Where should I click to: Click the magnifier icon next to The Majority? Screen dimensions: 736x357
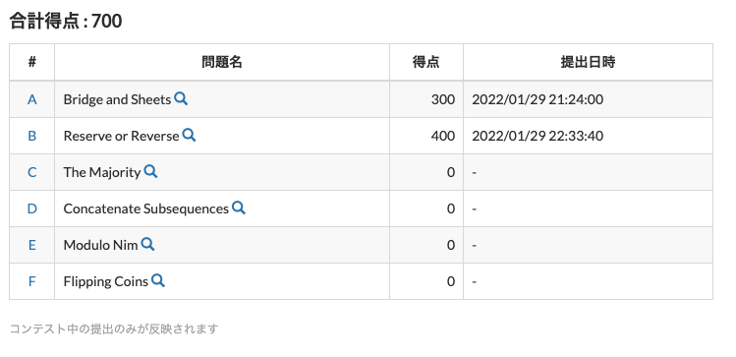click(150, 171)
